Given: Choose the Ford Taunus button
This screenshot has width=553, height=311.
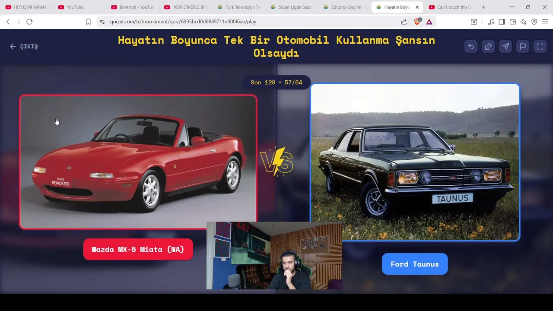Looking at the screenshot, I should click(415, 264).
